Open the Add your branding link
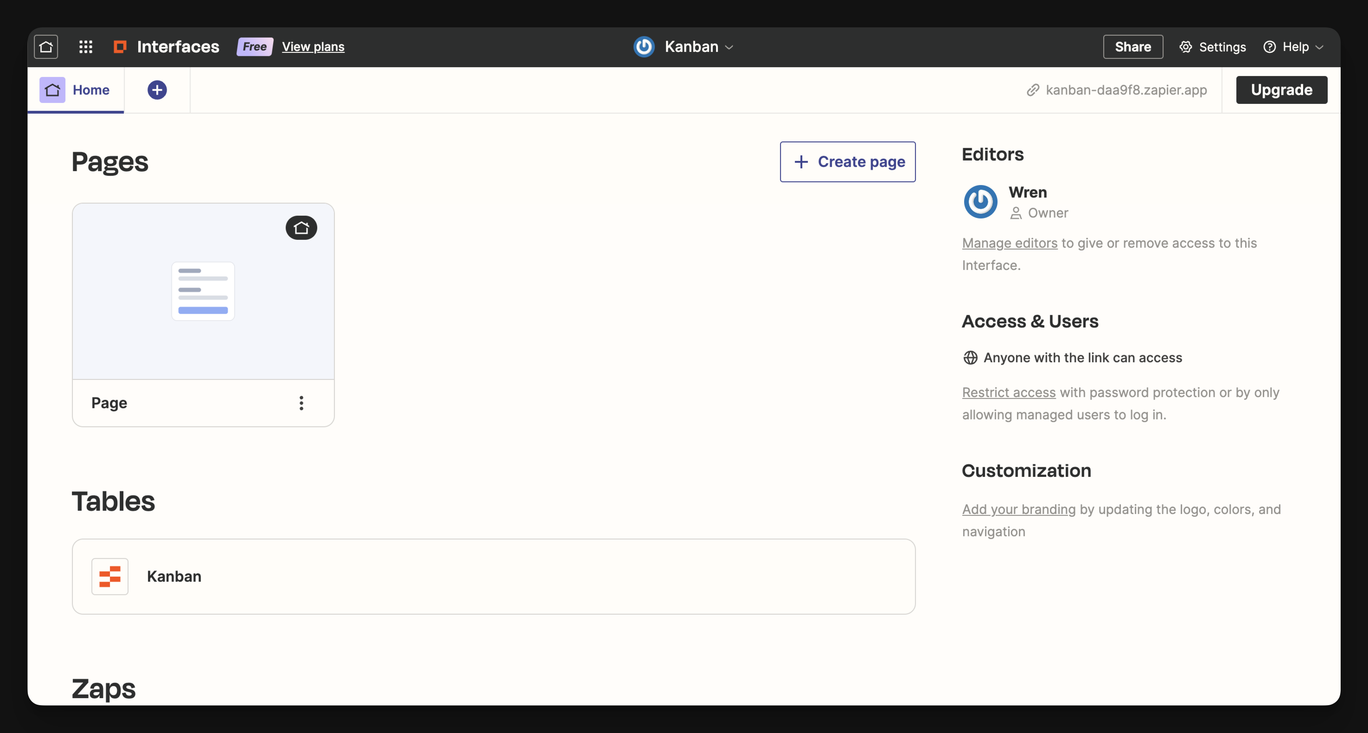Image resolution: width=1368 pixels, height=733 pixels. tap(1018, 509)
